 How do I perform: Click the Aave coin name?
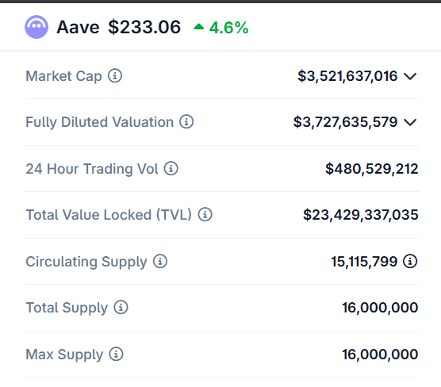(78, 27)
